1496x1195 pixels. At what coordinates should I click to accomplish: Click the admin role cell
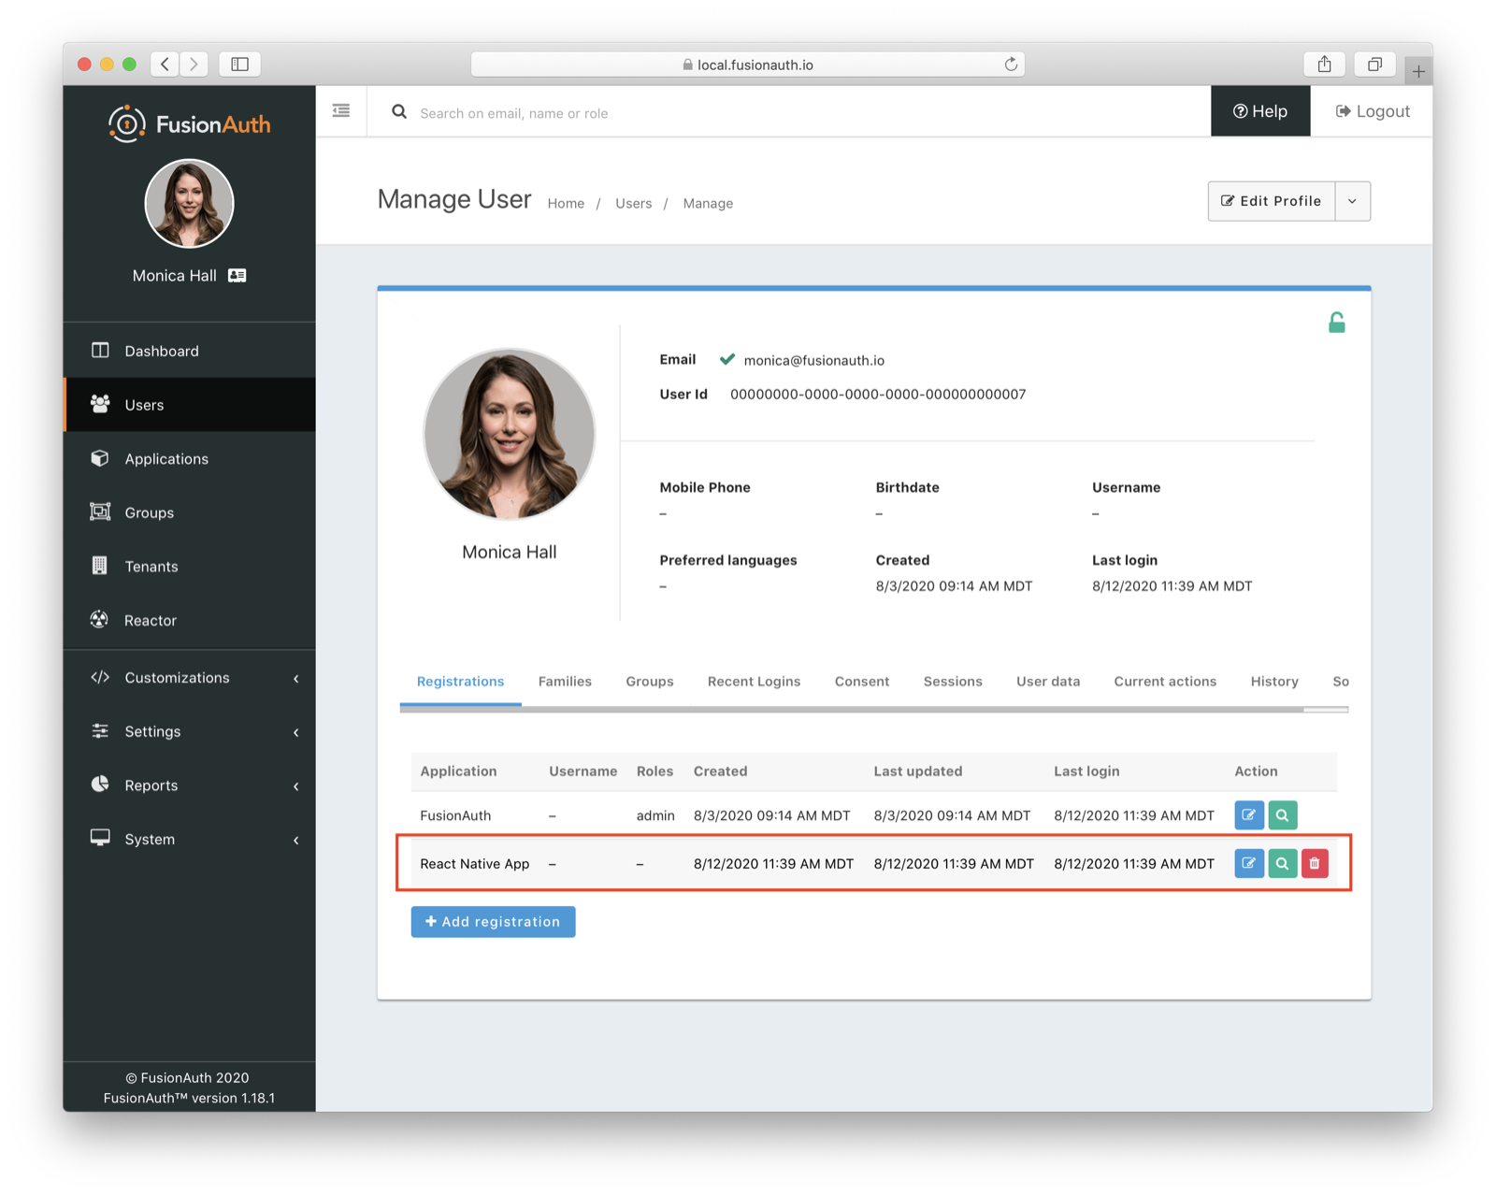(655, 815)
